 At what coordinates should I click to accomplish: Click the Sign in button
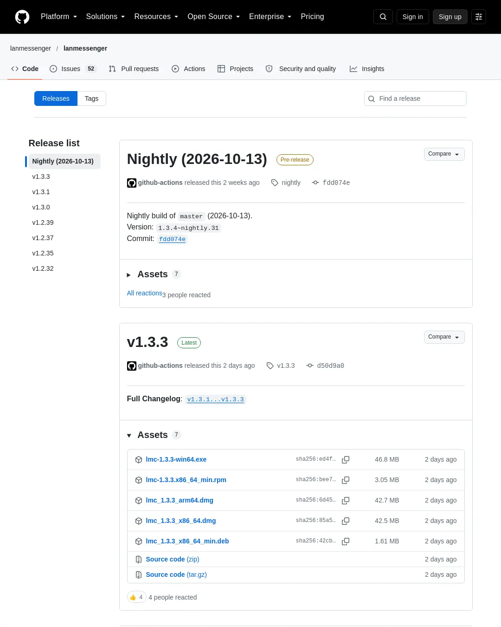pyautogui.click(x=412, y=17)
